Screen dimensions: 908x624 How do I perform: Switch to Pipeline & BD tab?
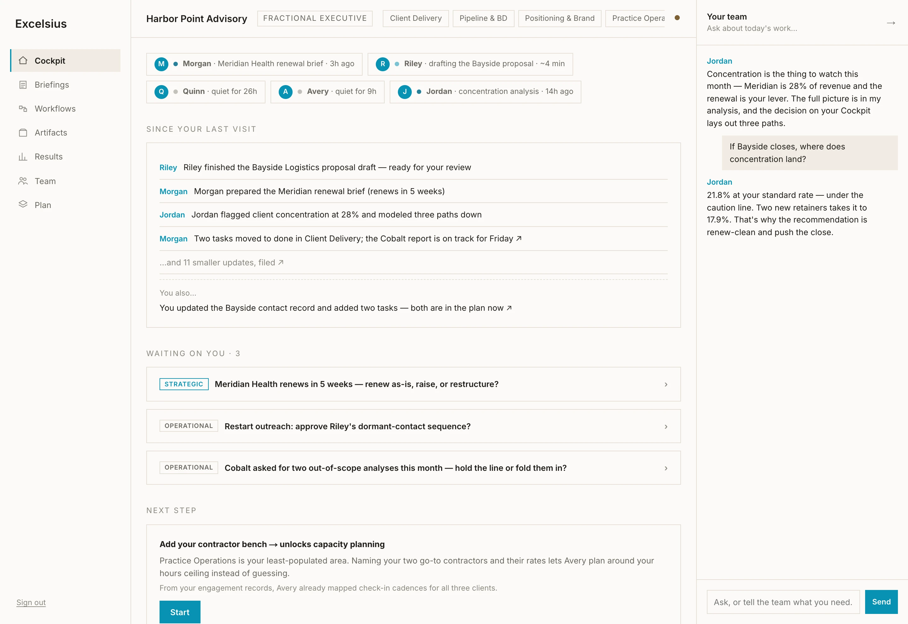point(483,18)
